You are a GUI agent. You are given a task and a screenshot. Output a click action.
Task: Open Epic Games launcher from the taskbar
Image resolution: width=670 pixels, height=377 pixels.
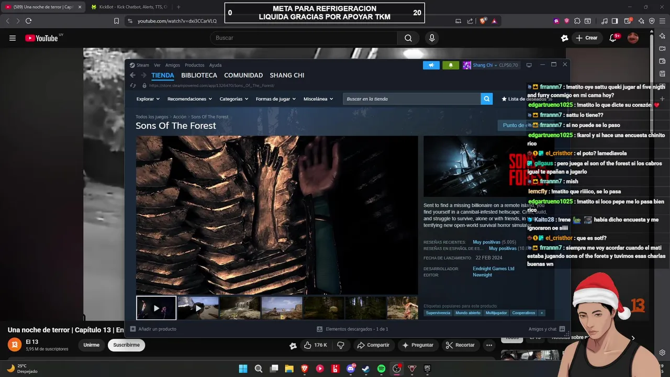click(x=427, y=369)
